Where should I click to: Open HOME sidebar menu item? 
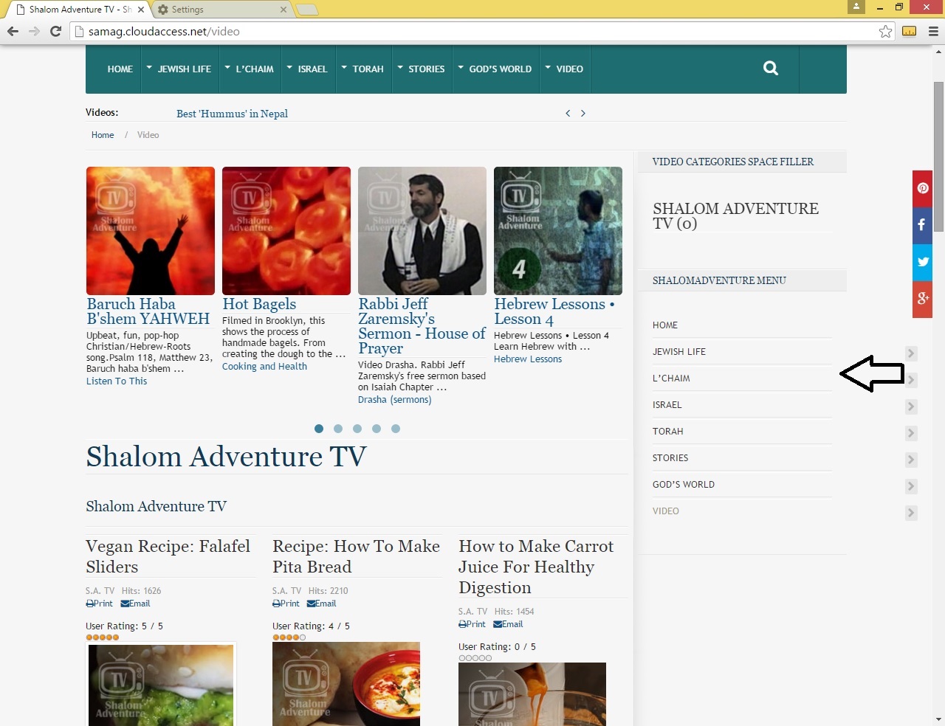point(665,325)
